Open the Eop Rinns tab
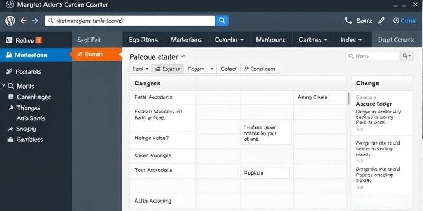This screenshot has width=423, height=211. (143, 40)
